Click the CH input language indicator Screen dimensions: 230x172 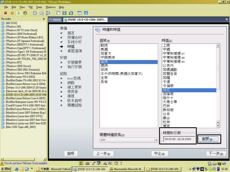point(81,163)
